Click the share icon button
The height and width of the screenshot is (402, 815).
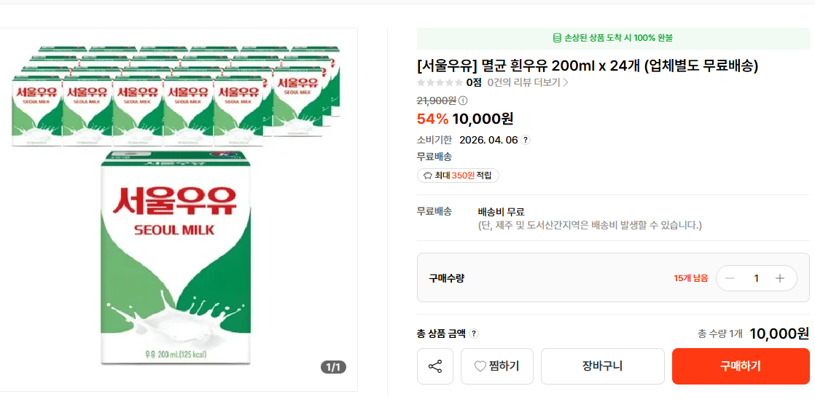point(435,366)
